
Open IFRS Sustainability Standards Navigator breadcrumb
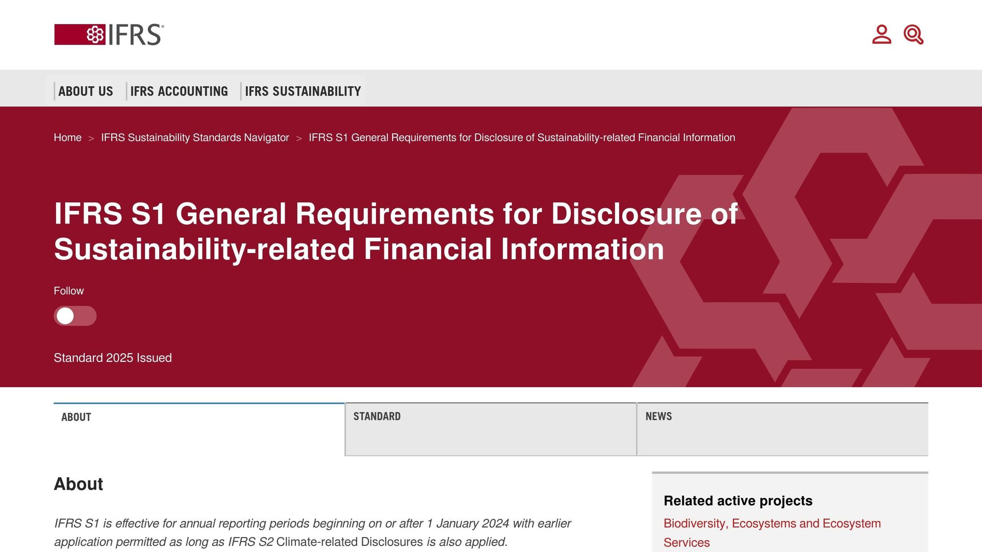[x=194, y=138]
